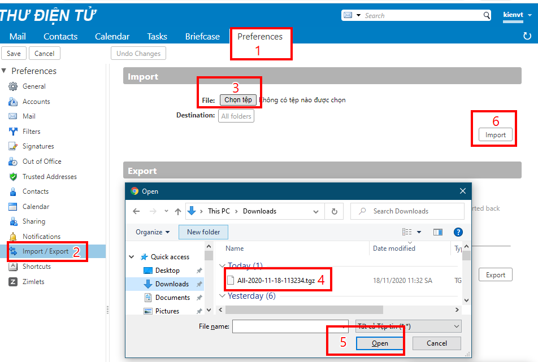The height and width of the screenshot is (362, 538).
Task: Click New folder in dialog
Action: click(203, 232)
